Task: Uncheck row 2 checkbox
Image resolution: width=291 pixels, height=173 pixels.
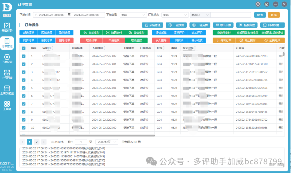Action: pyautogui.click(x=24, y=64)
